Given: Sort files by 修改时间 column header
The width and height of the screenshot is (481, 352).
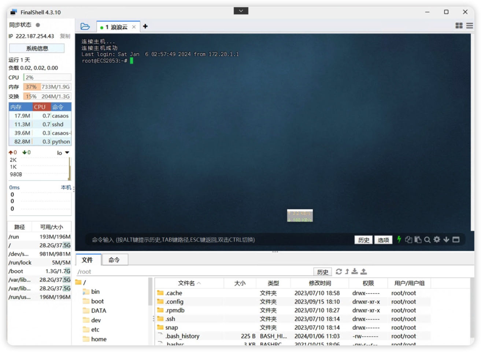Looking at the screenshot, I should click(x=320, y=283).
